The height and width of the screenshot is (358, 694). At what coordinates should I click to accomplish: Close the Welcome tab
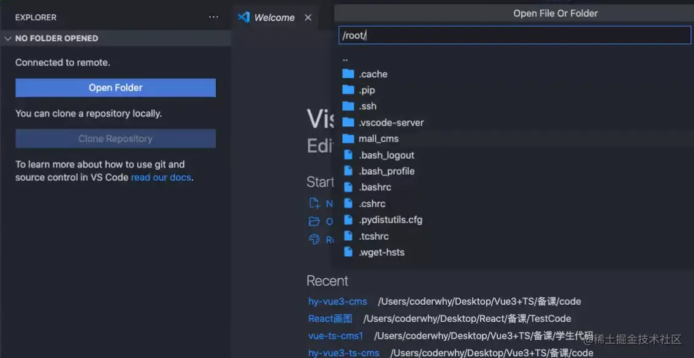pyautogui.click(x=308, y=18)
